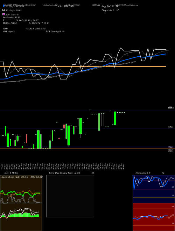Image resolution: width=175 pixels, height=231 pixels.
Task: Click the 'Avg Vol: 0 M' label
Action: (x=110, y=6)
